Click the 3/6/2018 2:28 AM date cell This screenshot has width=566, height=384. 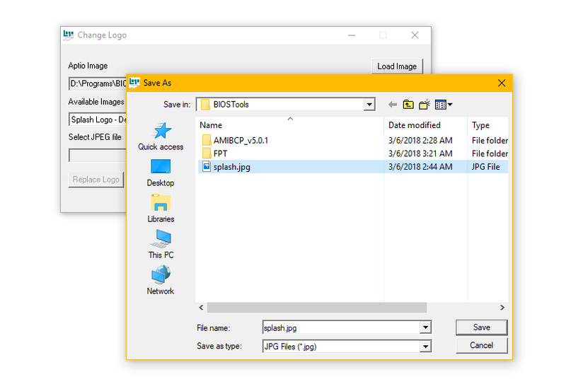[x=420, y=140]
